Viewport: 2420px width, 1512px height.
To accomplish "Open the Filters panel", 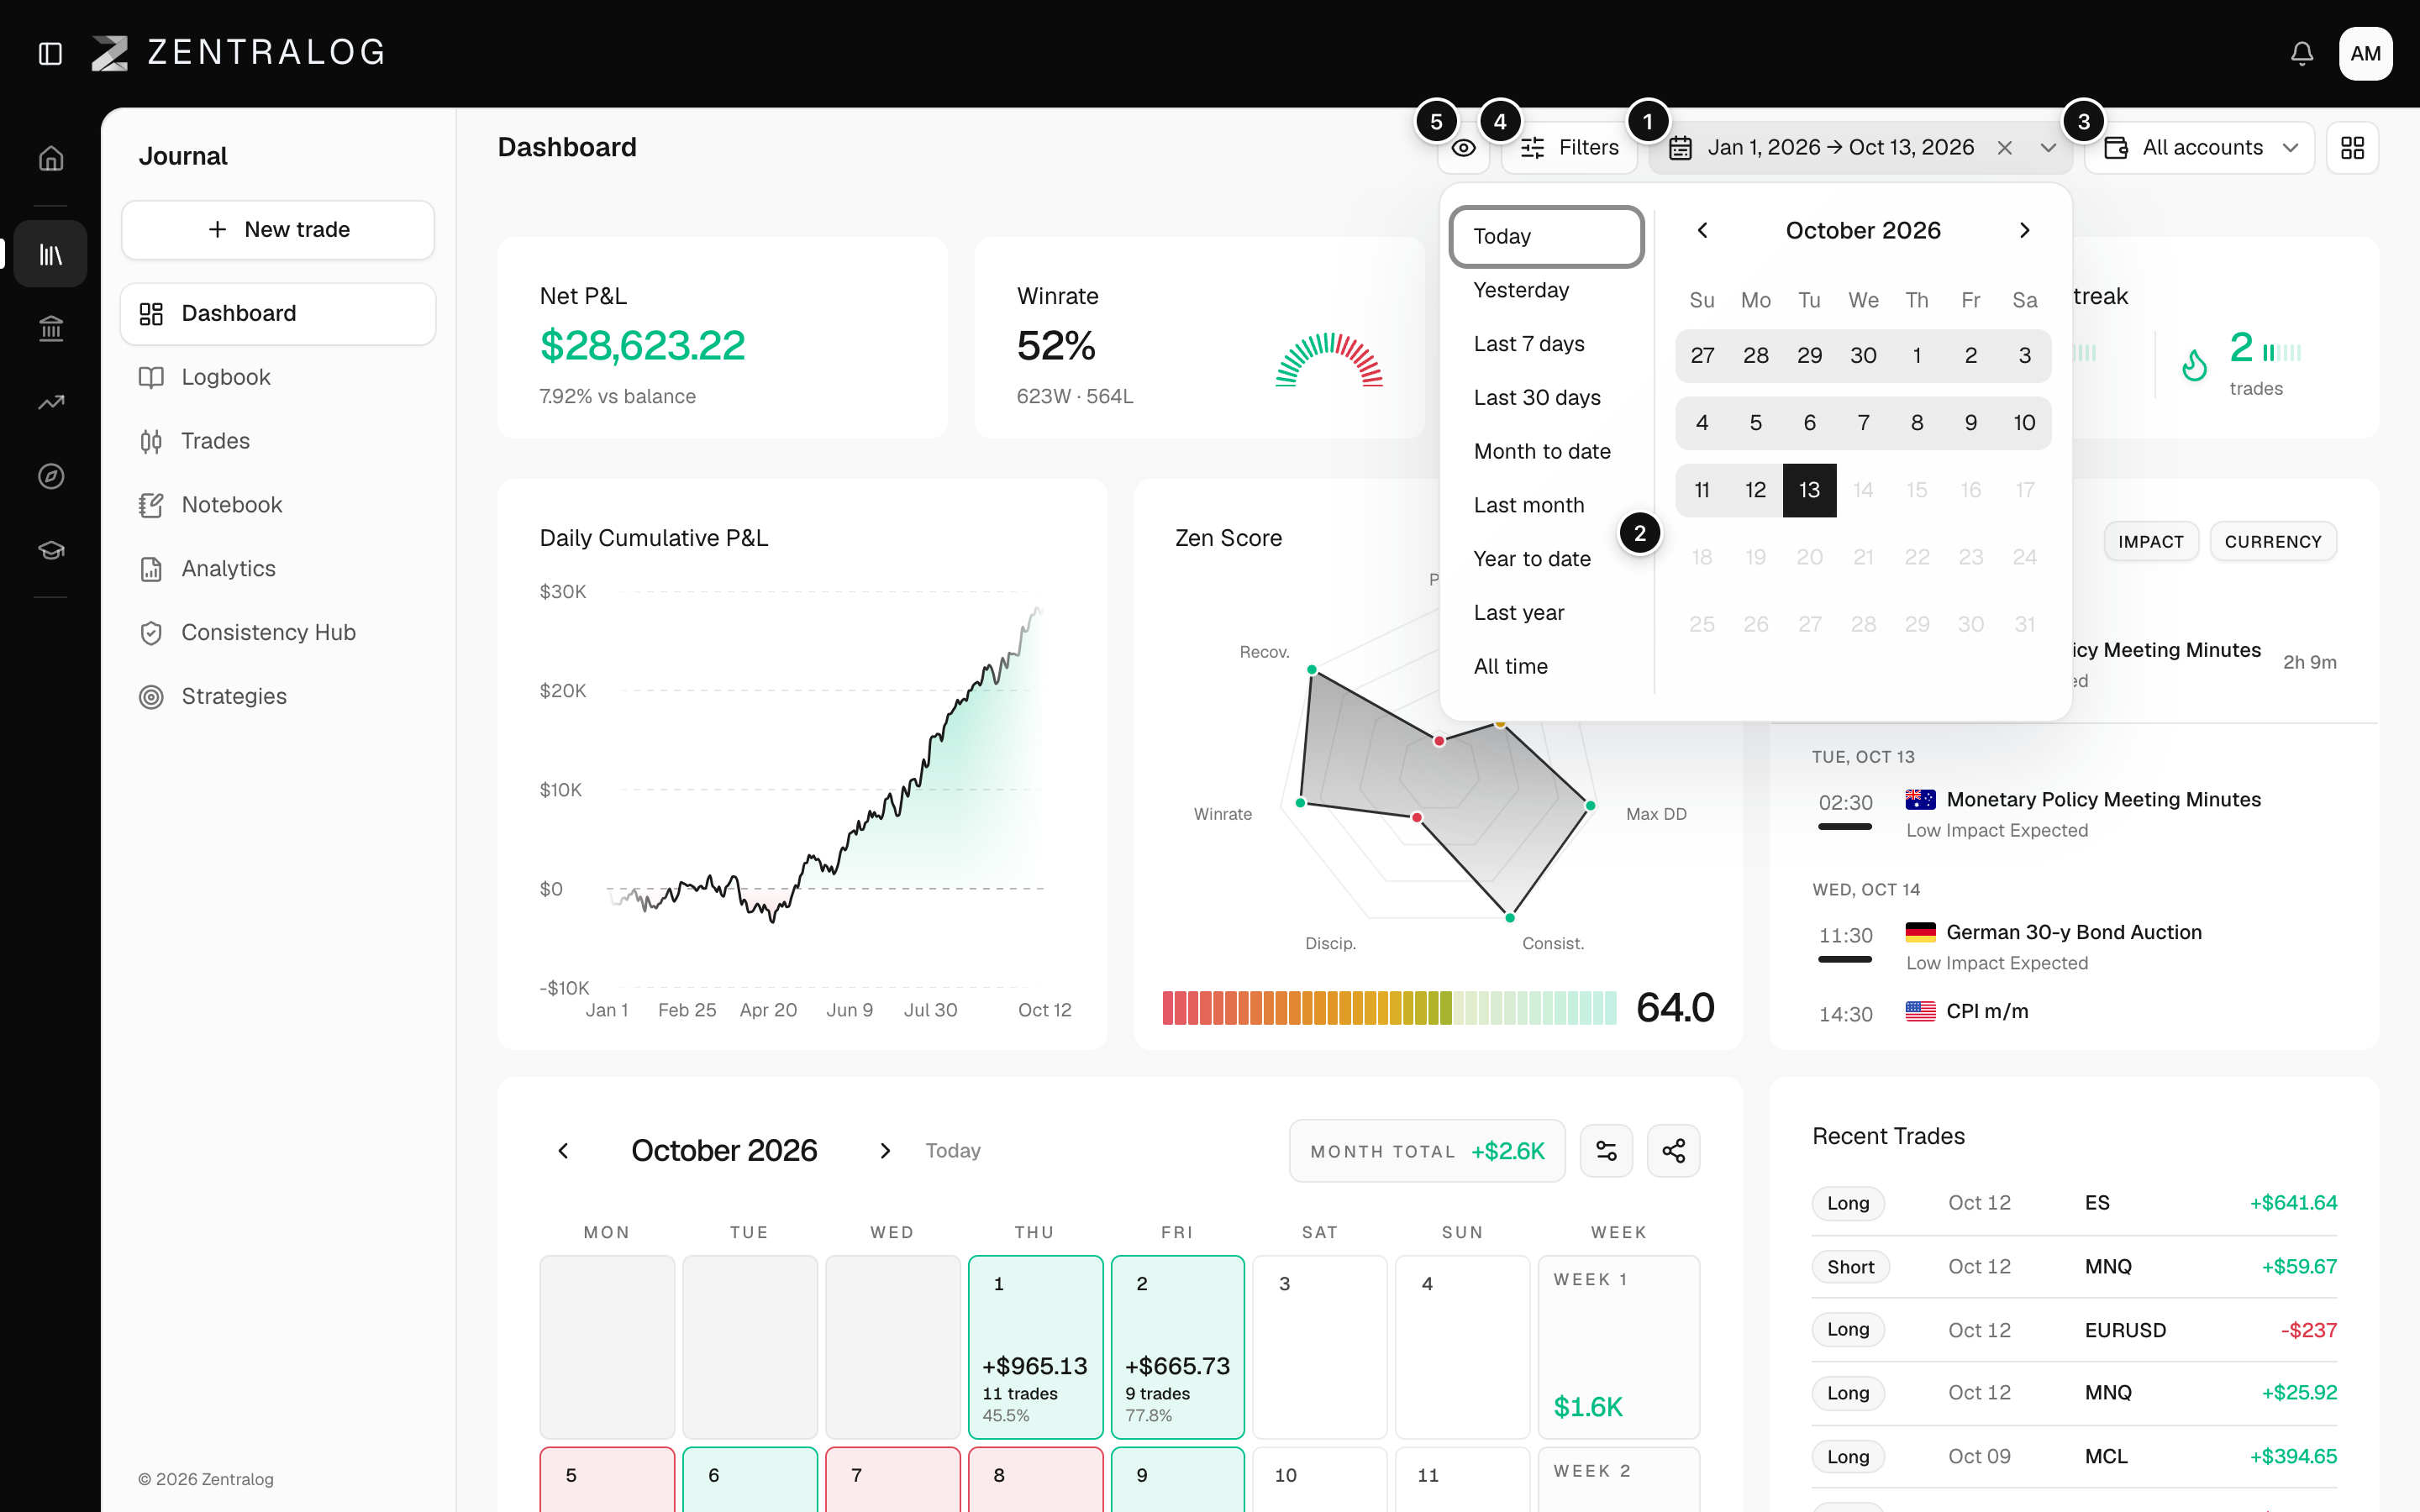I will coord(1569,148).
